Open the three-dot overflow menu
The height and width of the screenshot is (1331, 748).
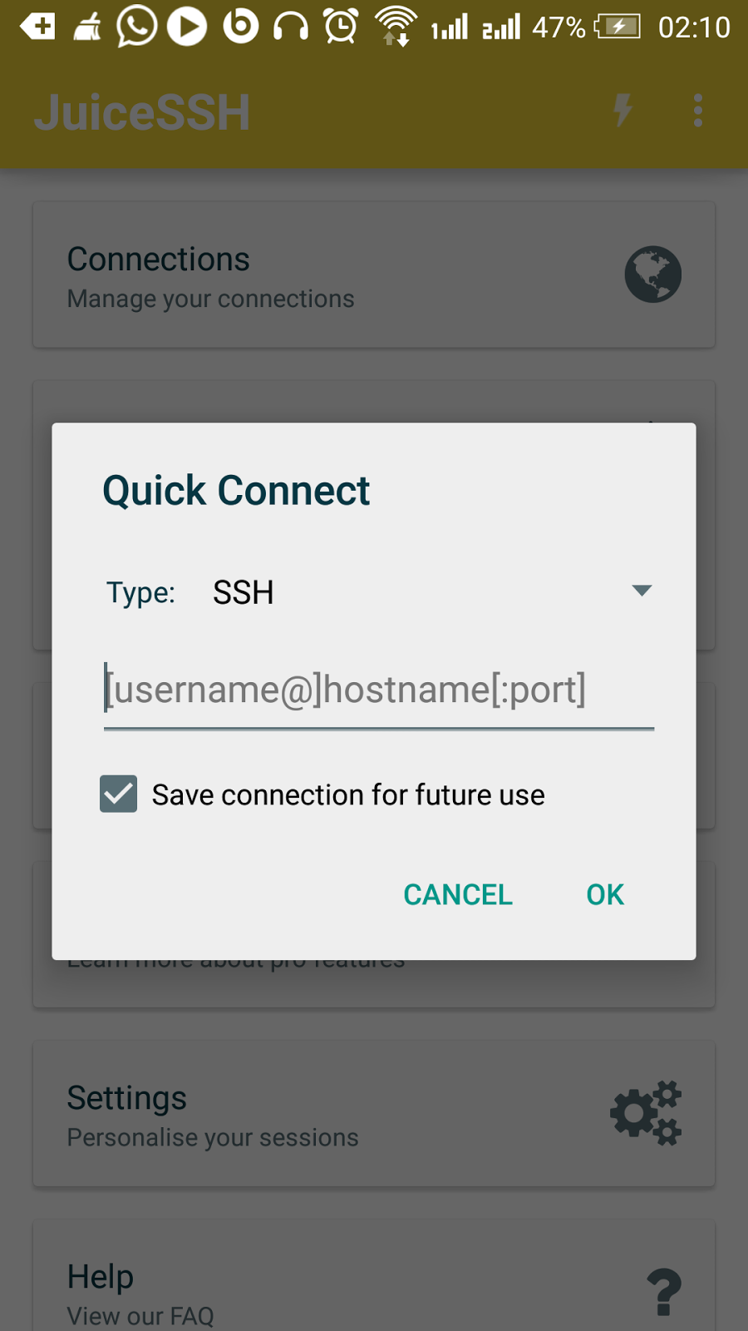pyautogui.click(x=697, y=111)
